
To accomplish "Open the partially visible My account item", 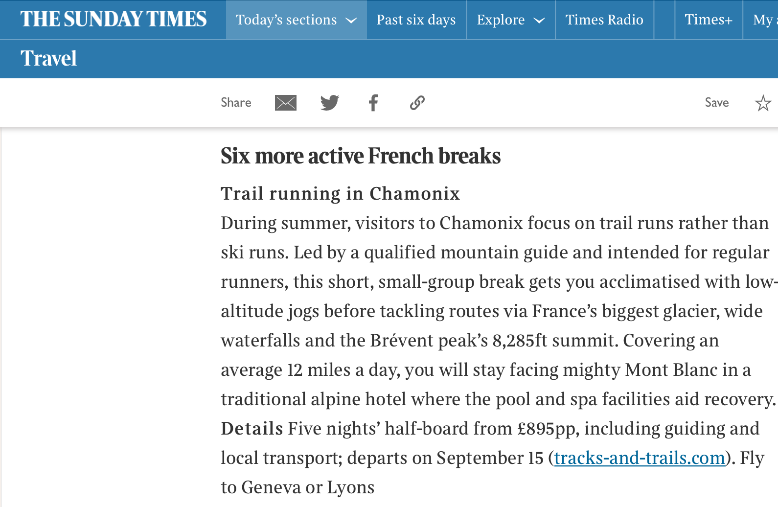I will click(x=764, y=20).
